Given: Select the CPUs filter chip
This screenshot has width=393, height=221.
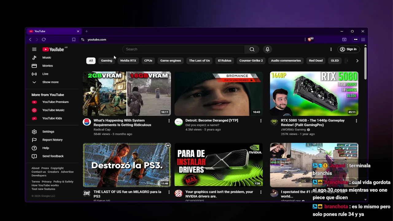Looking at the screenshot, I should (148, 60).
